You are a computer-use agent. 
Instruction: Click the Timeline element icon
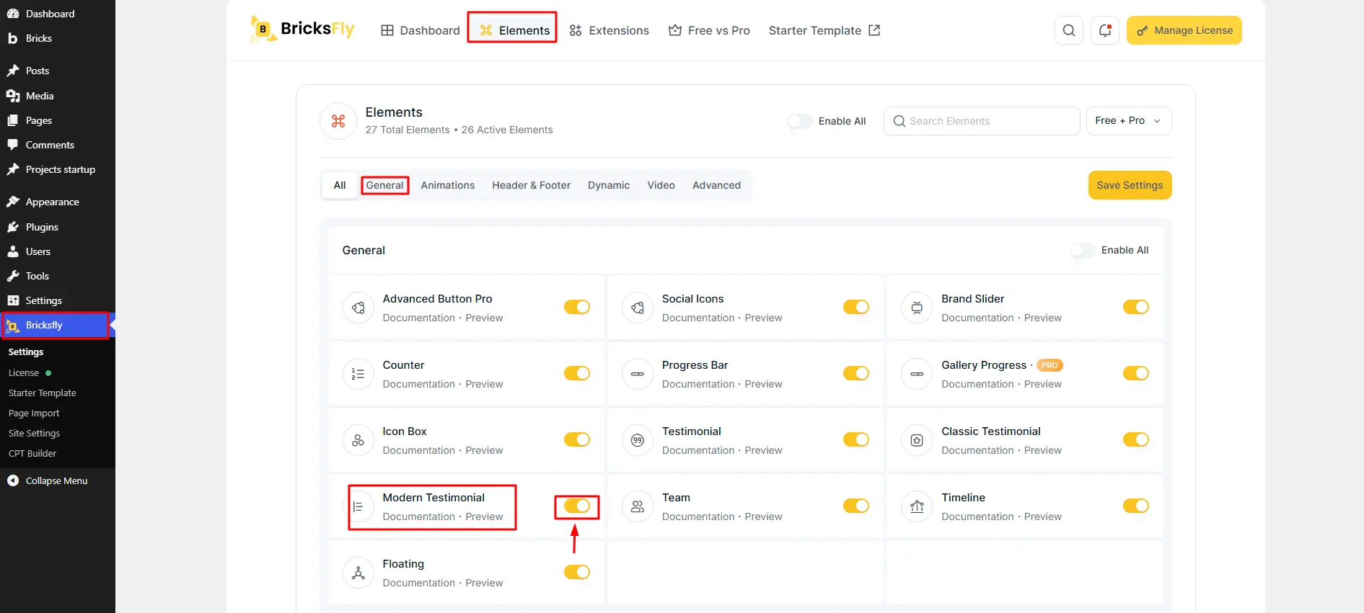point(917,506)
